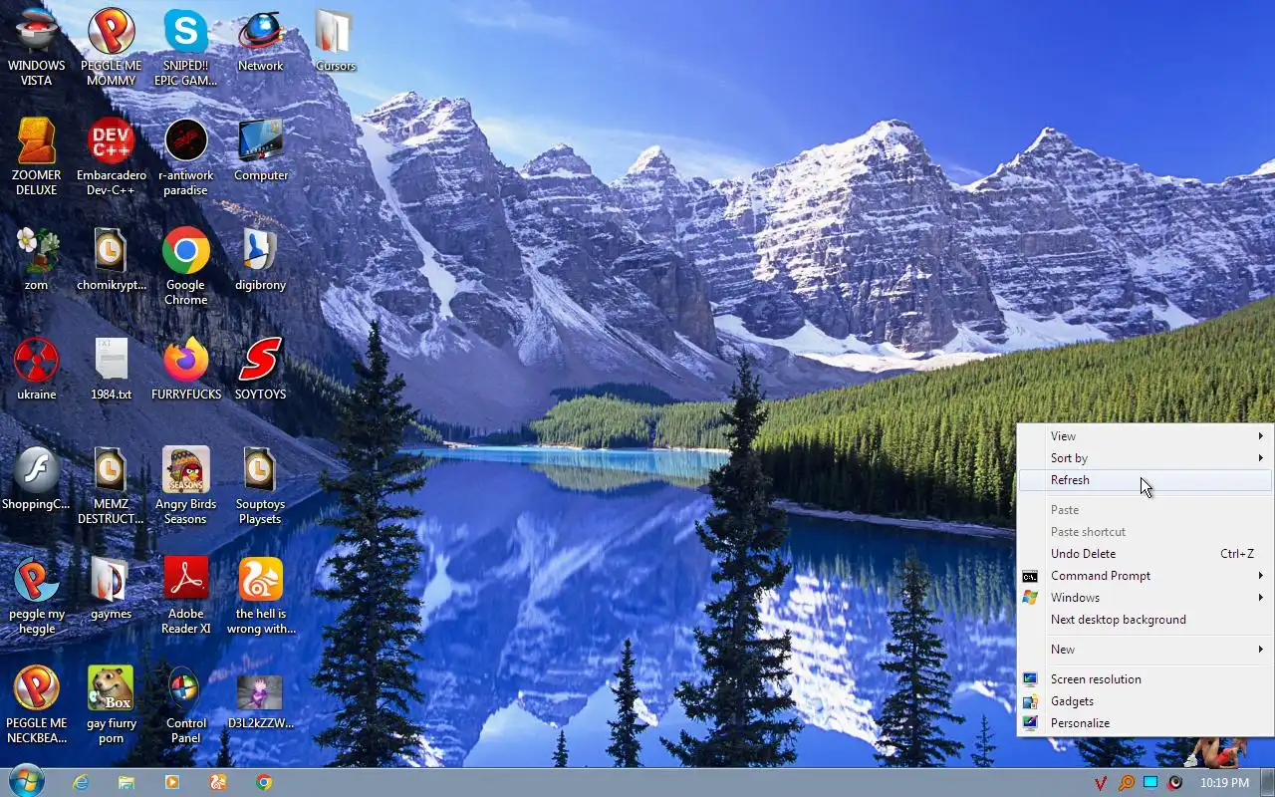
Task: Select the MEMZ DESTRUCT... shortcut
Action: point(111,484)
